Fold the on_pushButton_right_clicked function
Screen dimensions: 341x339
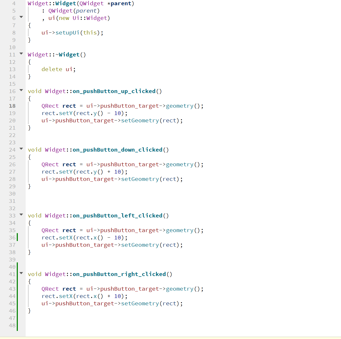point(21,273)
